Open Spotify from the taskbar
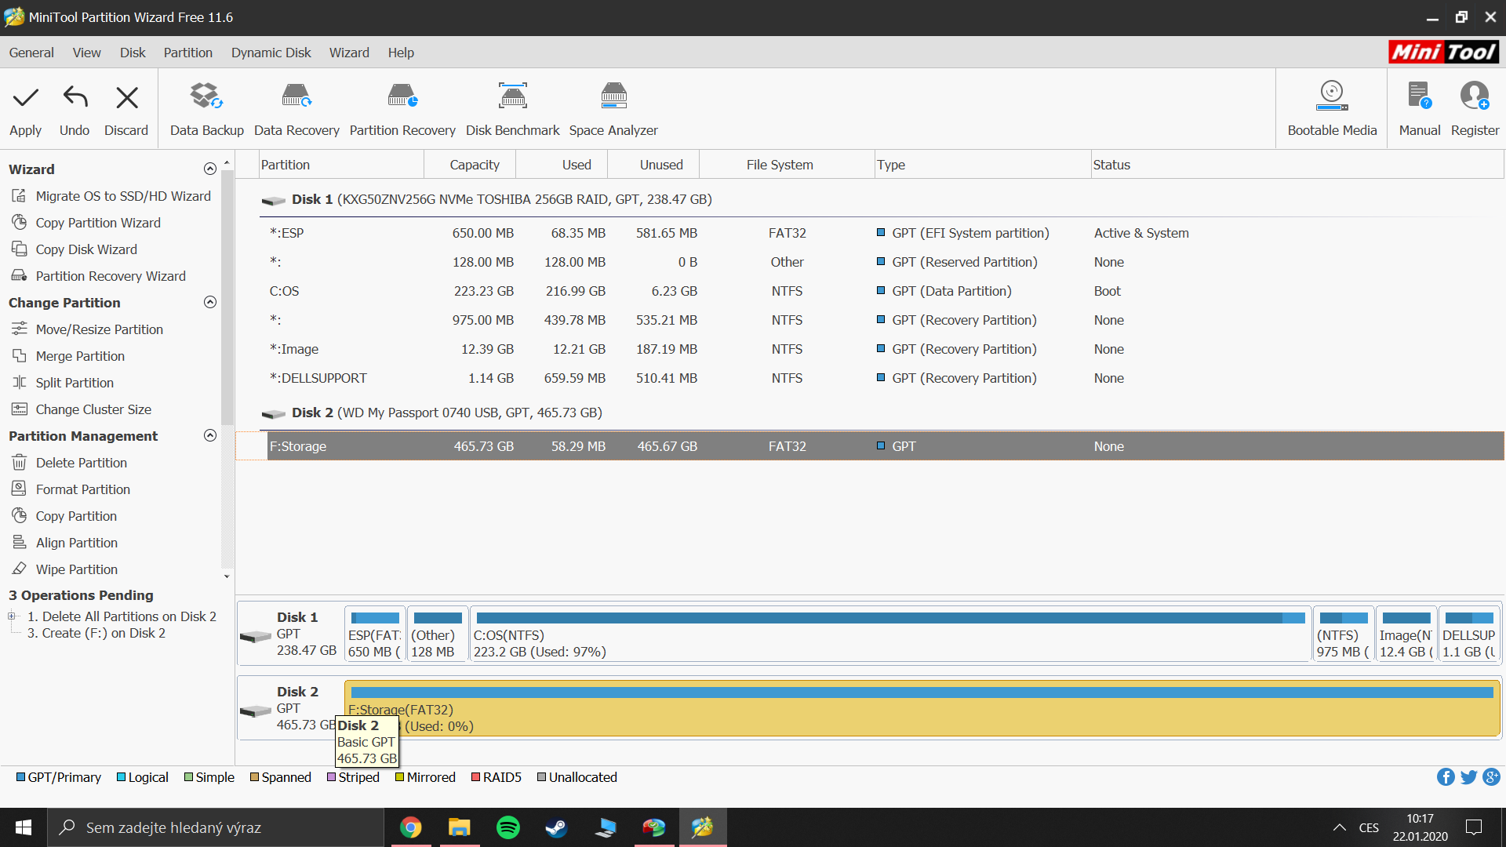1506x847 pixels. (507, 827)
